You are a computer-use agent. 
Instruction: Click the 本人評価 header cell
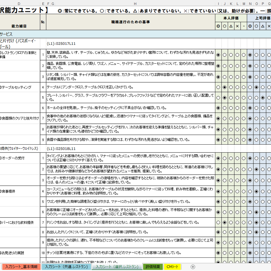[231, 18]
